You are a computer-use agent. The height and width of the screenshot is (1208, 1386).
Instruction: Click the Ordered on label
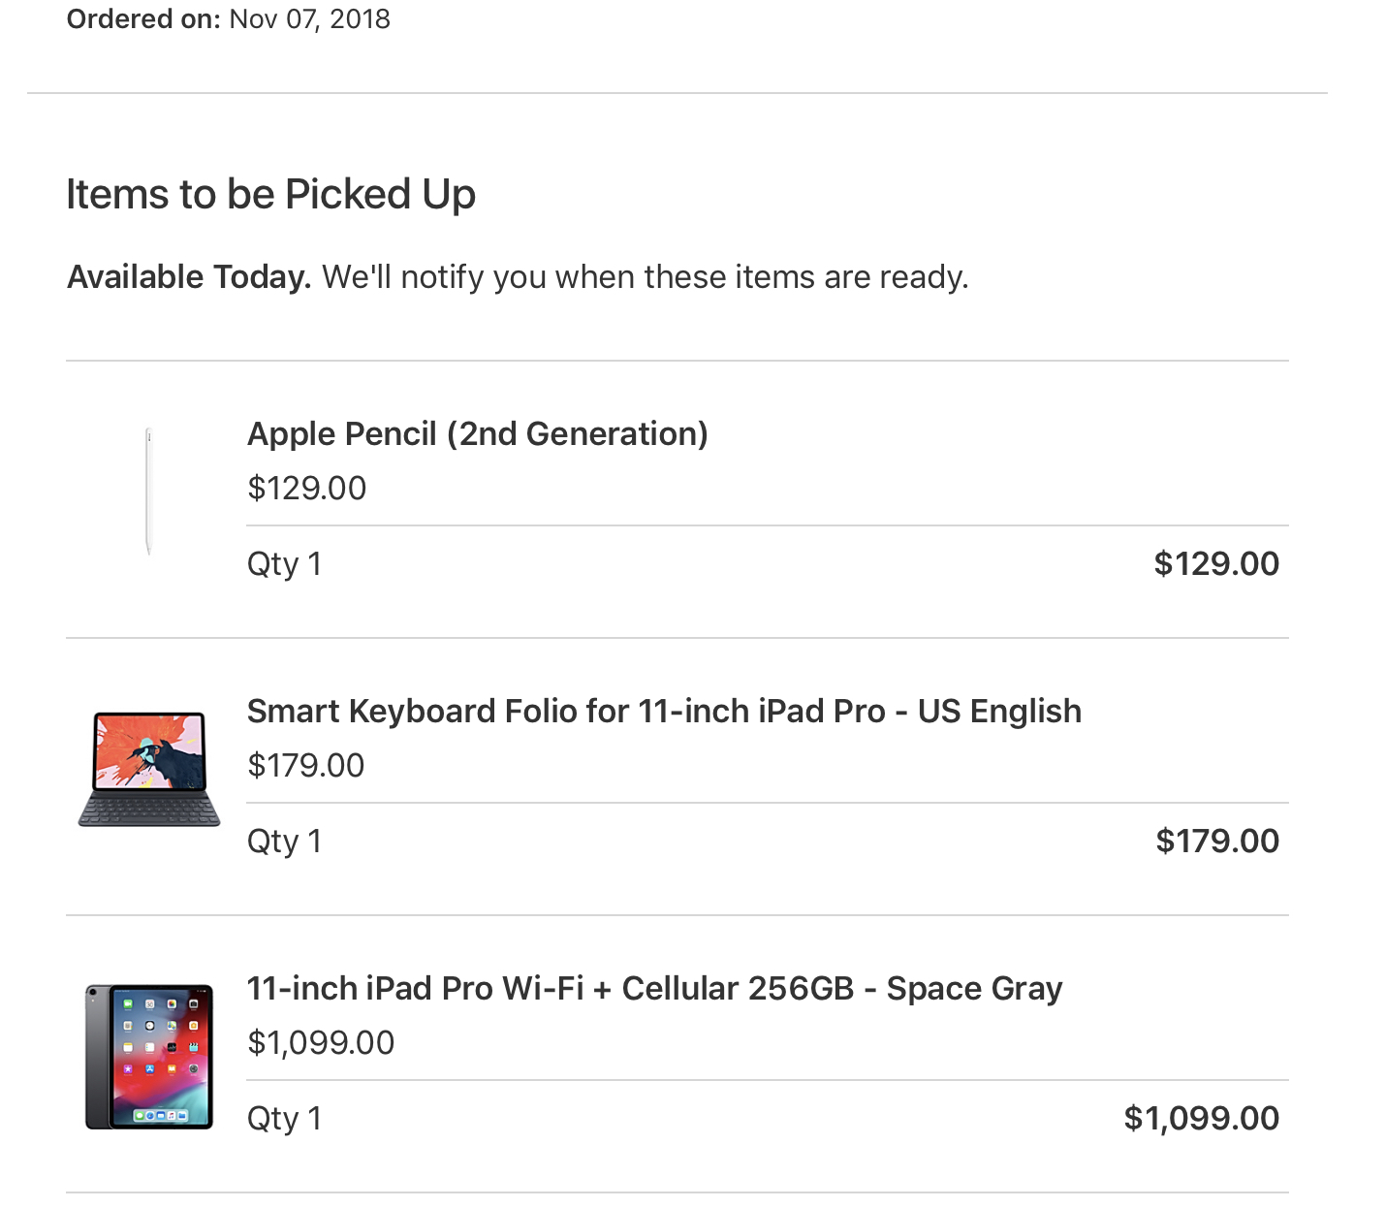click(x=143, y=18)
